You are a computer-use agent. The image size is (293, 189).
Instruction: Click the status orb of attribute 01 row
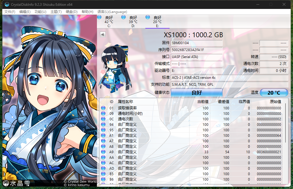pyautogui.click(x=103, y=108)
